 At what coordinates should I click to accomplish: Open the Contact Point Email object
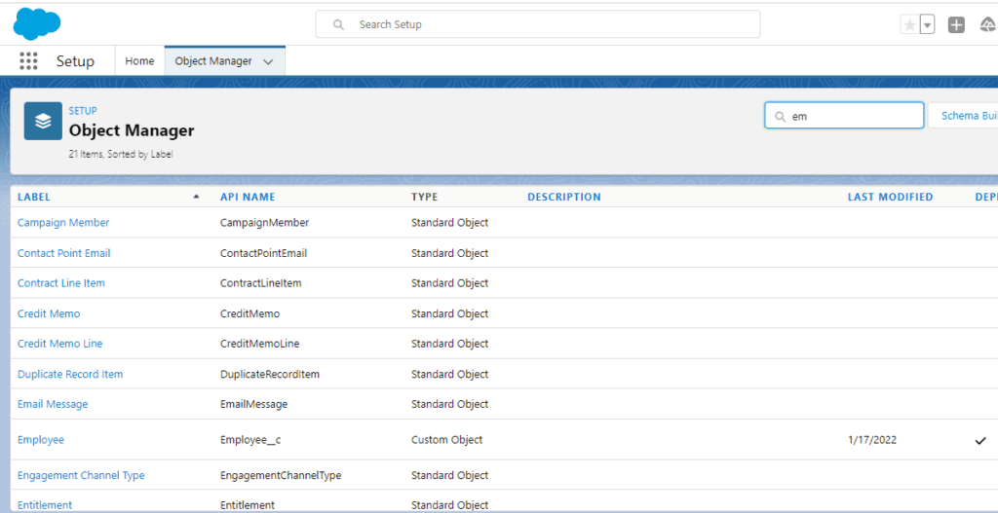pos(63,253)
